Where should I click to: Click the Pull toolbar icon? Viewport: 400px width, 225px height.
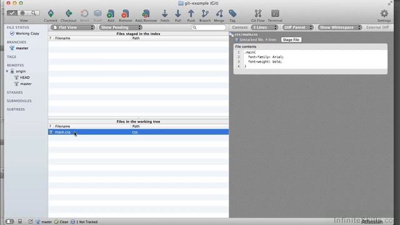tap(177, 14)
